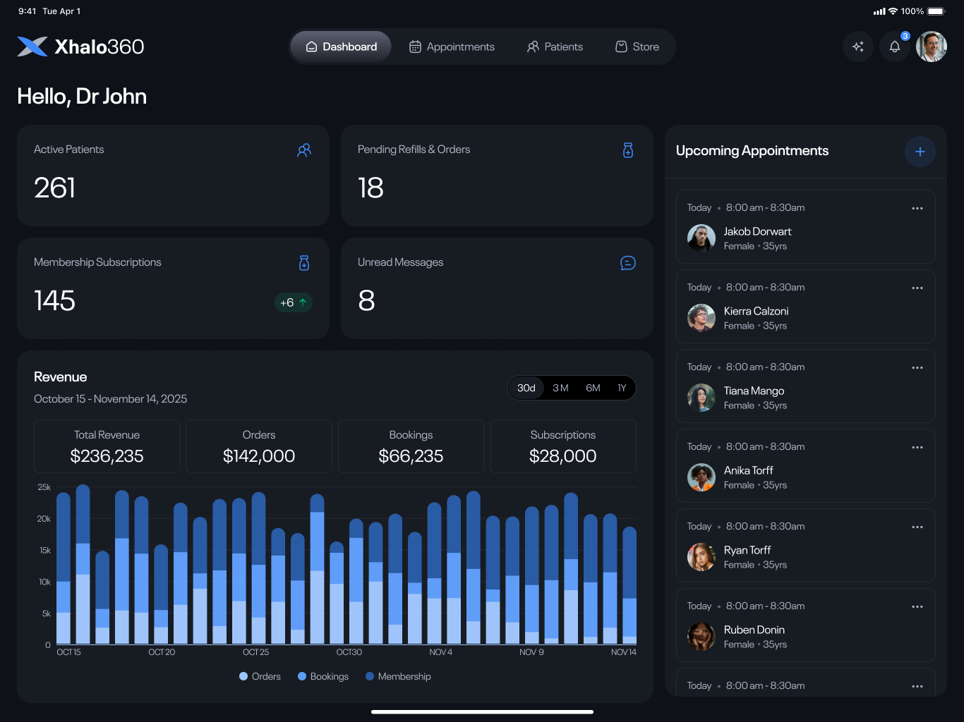Open the Patients tab
This screenshot has height=722, width=964.
555,47
